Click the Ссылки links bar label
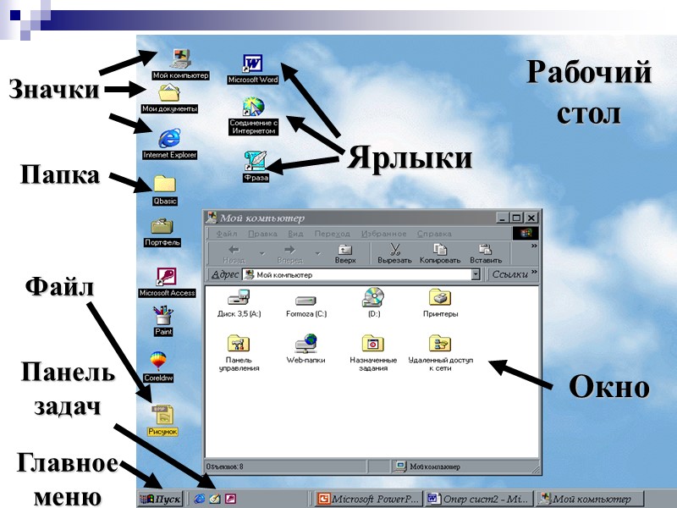 (510, 274)
